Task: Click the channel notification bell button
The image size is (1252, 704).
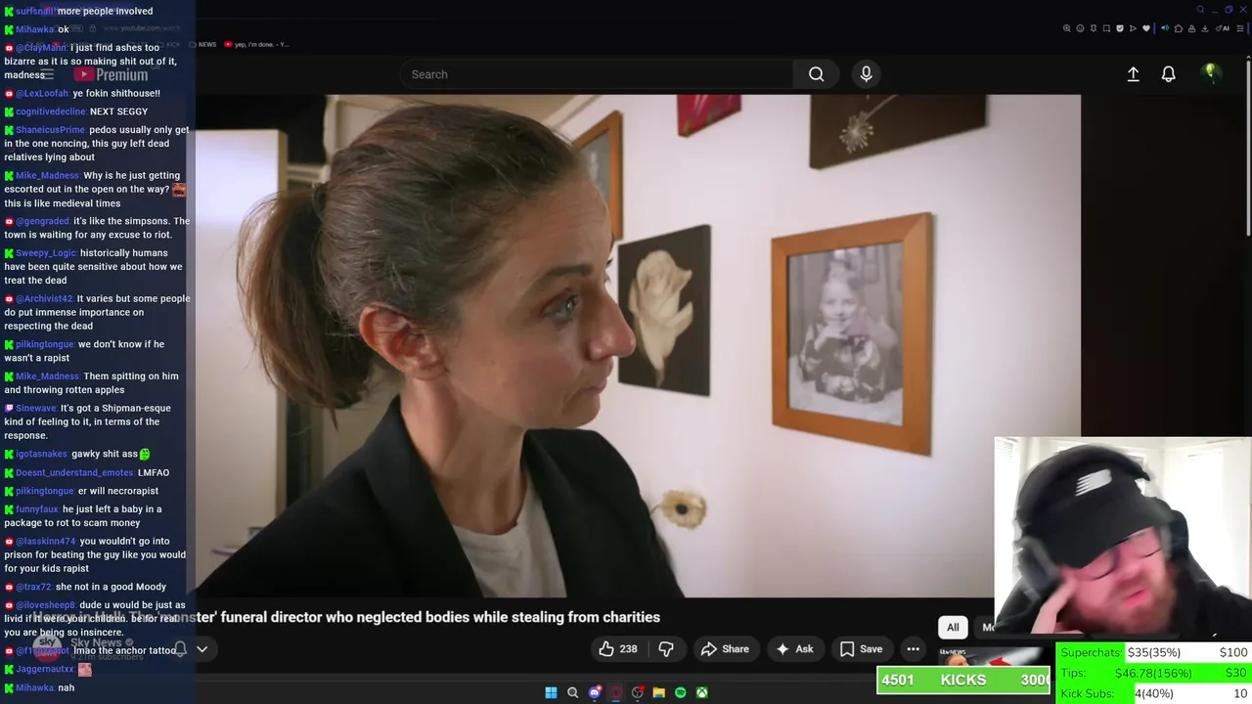Action: click(180, 648)
